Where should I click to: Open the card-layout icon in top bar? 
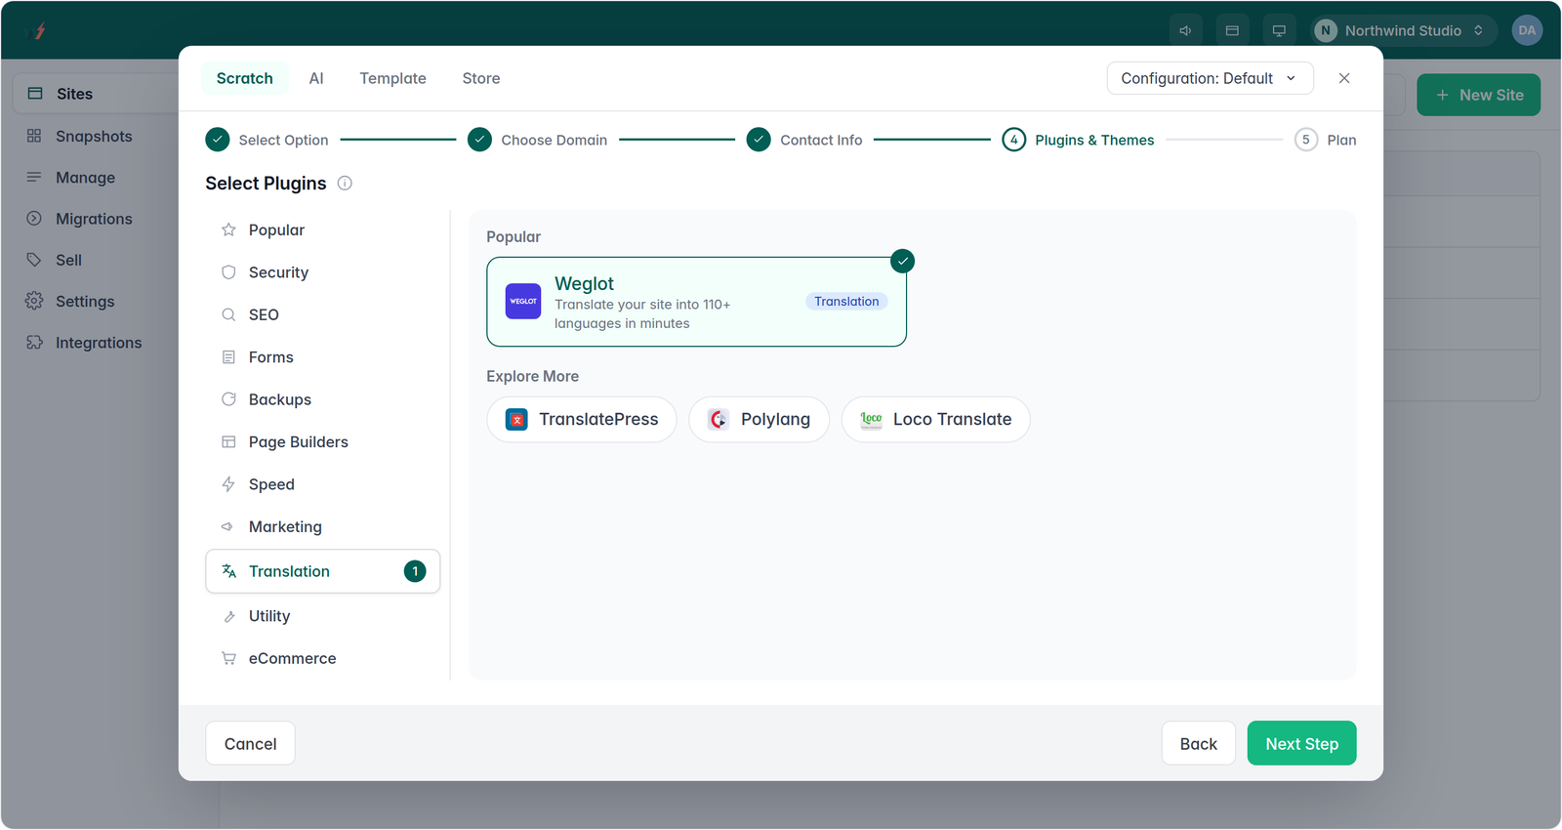[x=1232, y=30]
